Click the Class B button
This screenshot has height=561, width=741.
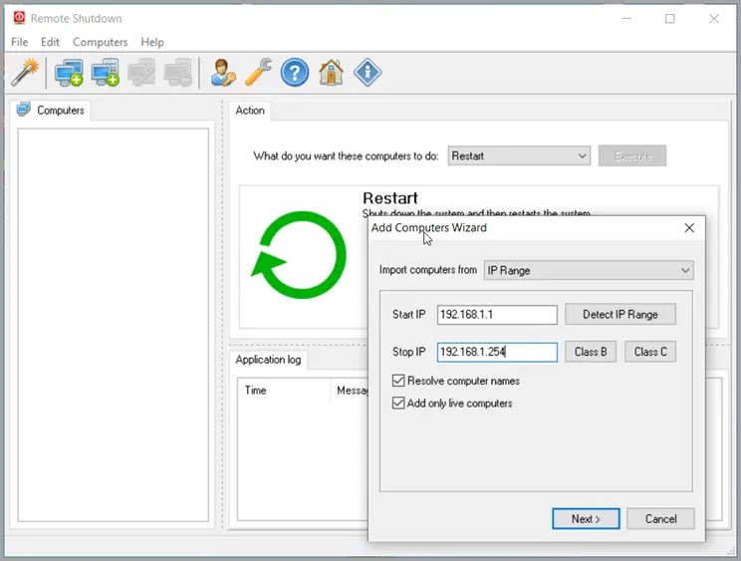[591, 352]
